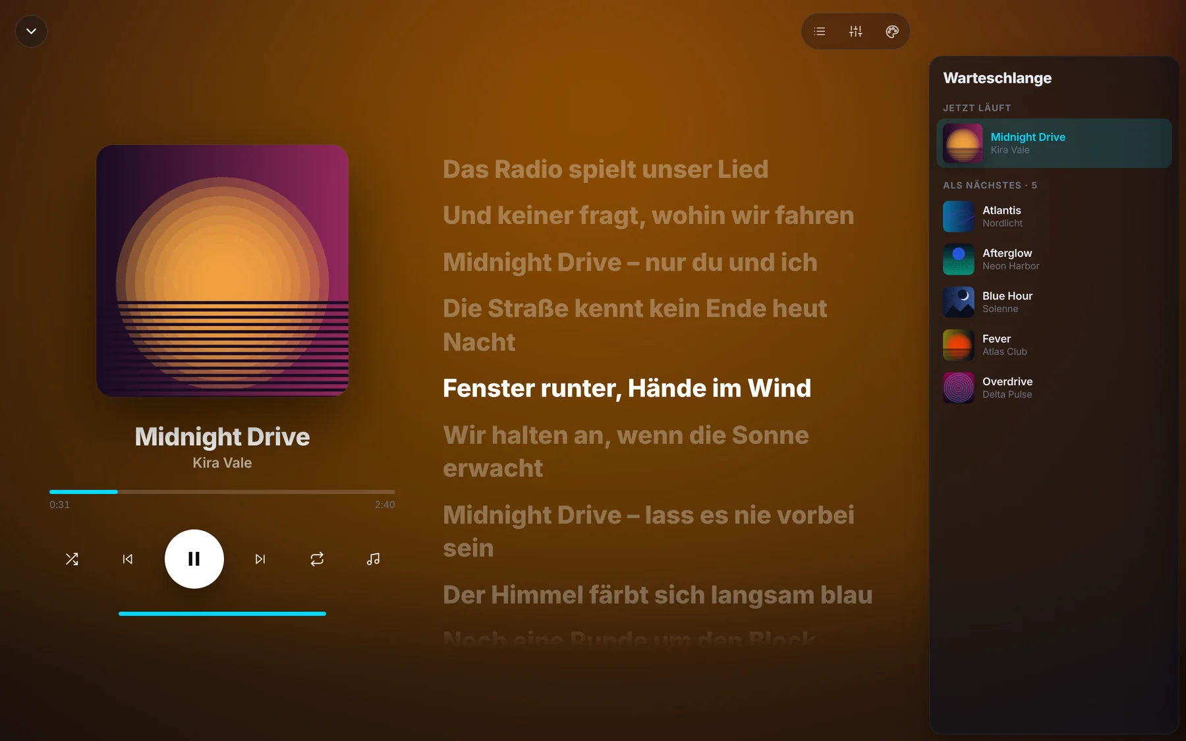Click the artist name Kira Vale under the cover

pyautogui.click(x=222, y=463)
